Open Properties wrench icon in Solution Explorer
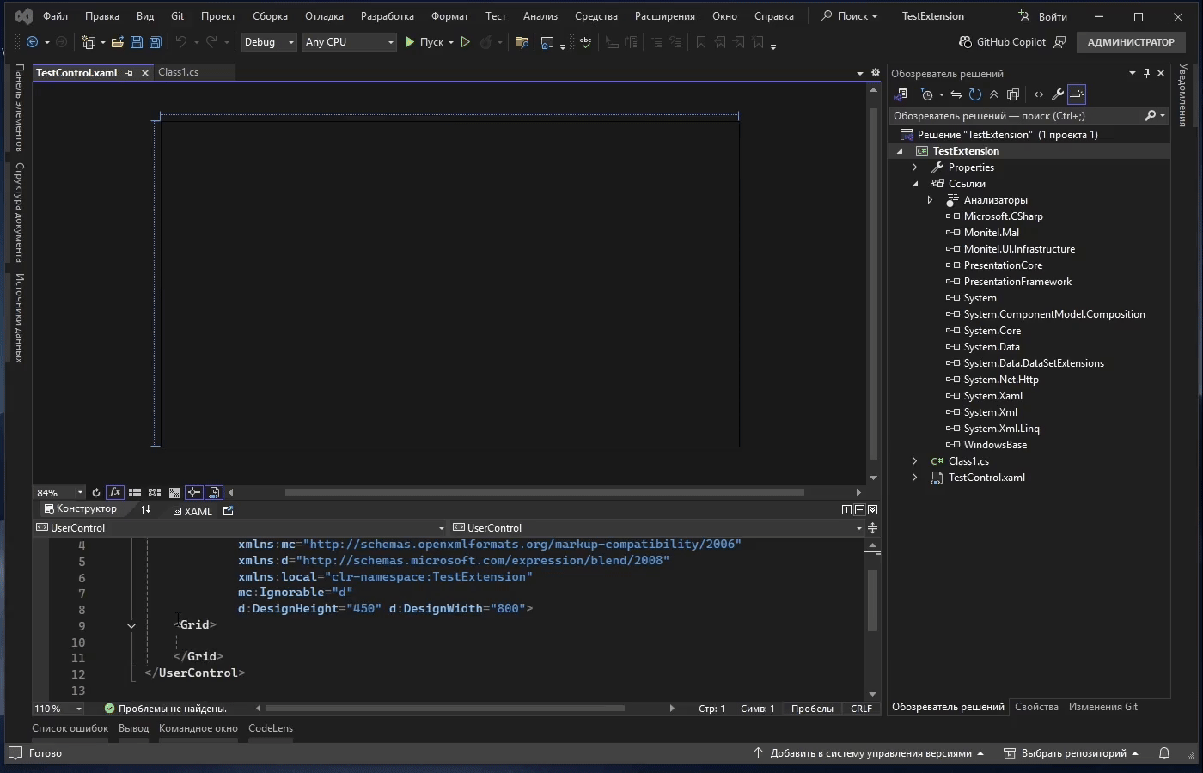This screenshot has width=1203, height=773. tap(1058, 94)
